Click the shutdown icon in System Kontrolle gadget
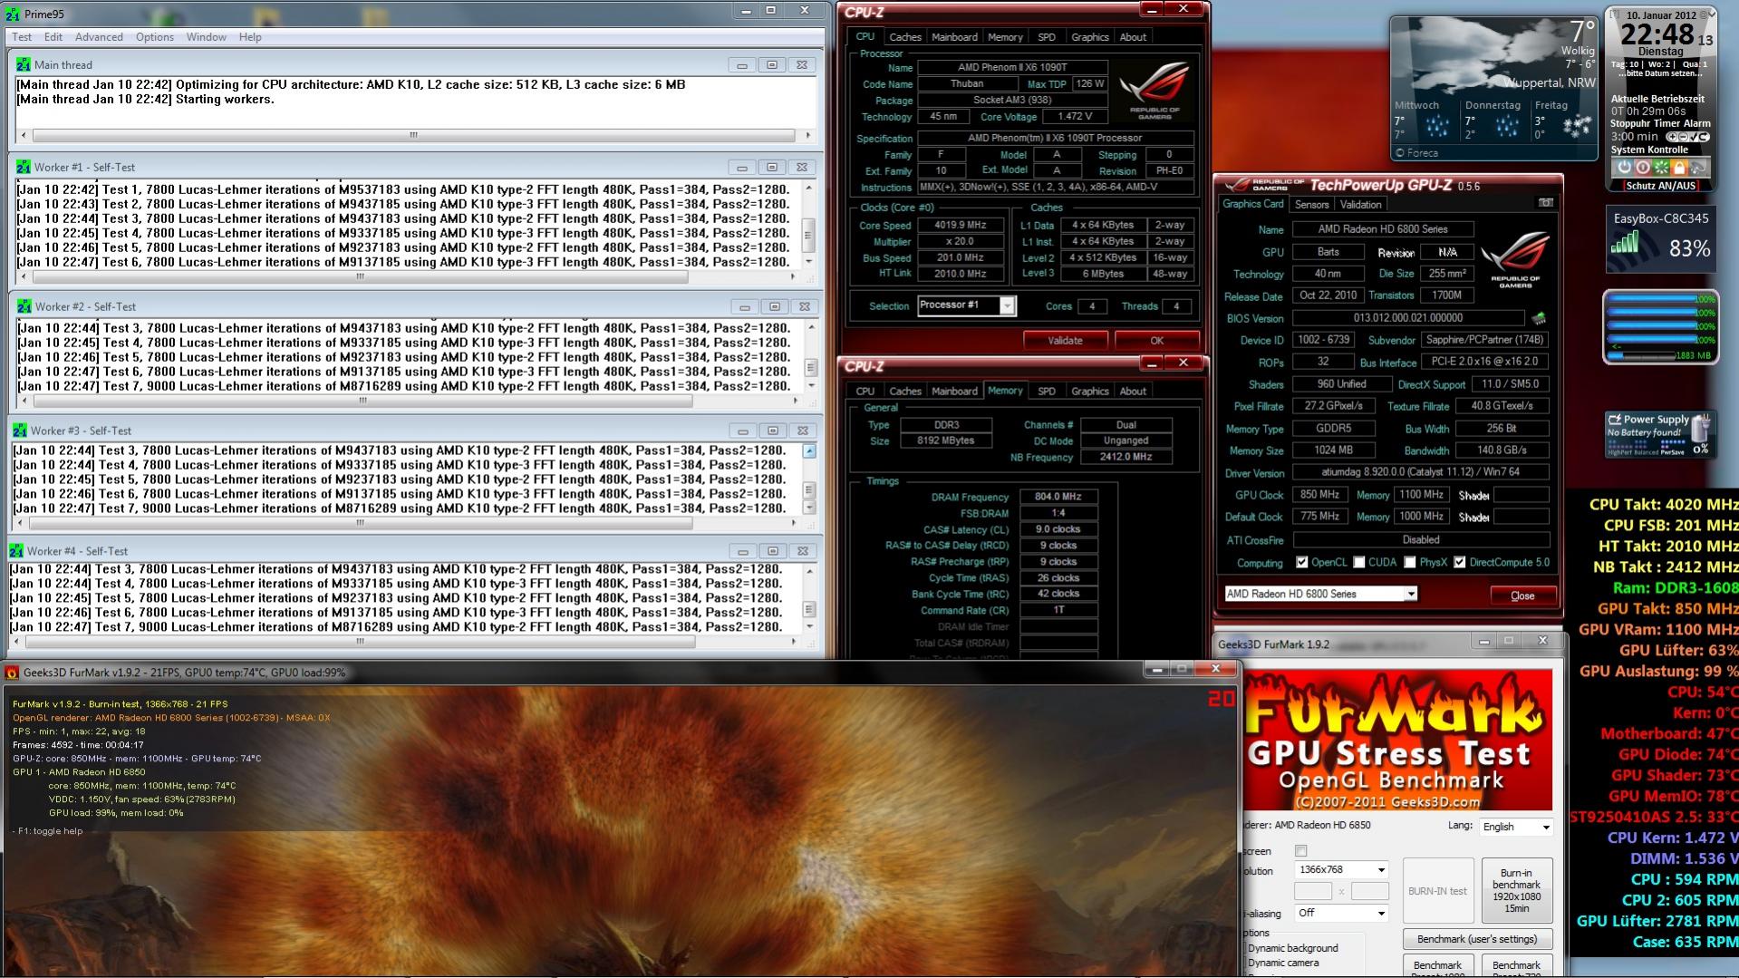 tap(1624, 168)
